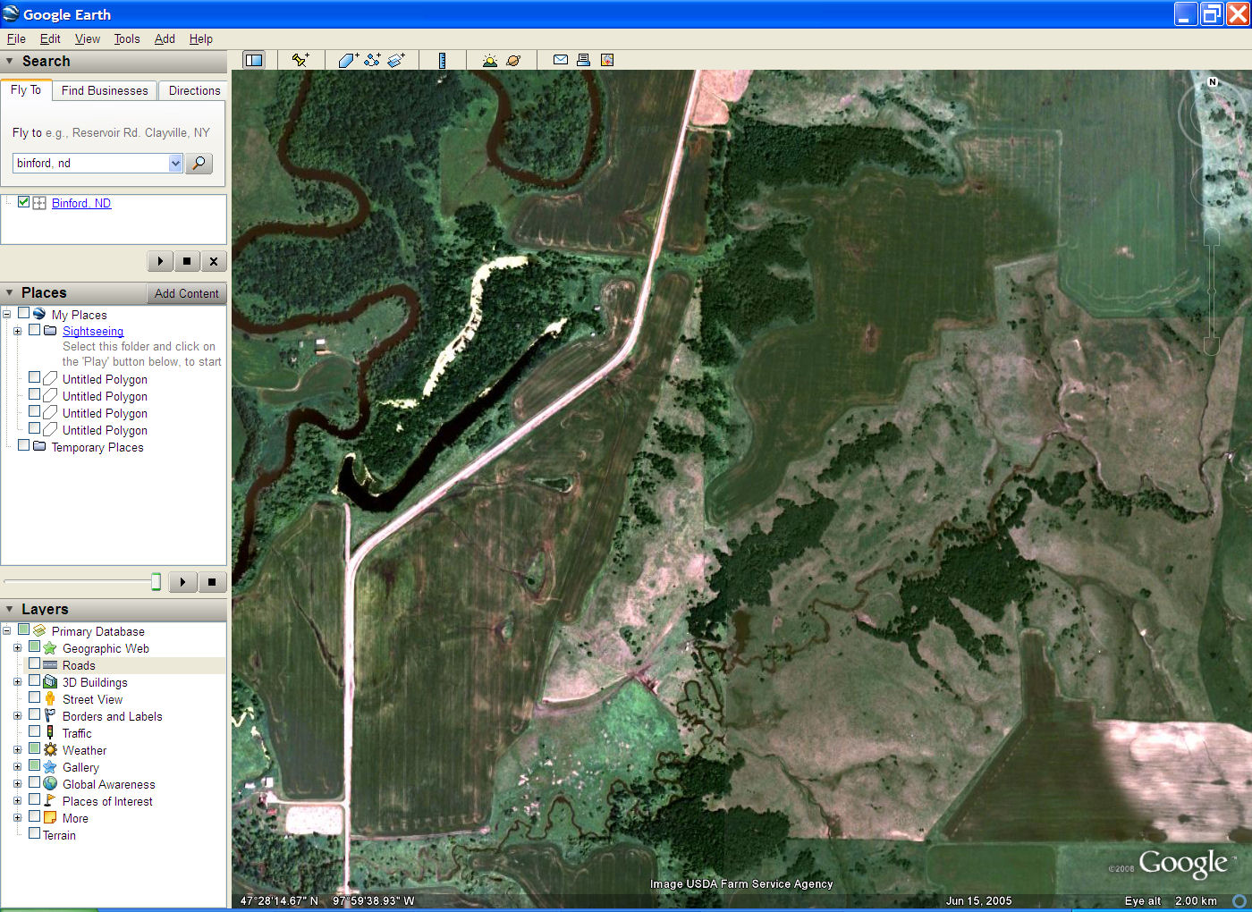This screenshot has width=1252, height=912.
Task: Open the View menu
Action: tap(88, 38)
